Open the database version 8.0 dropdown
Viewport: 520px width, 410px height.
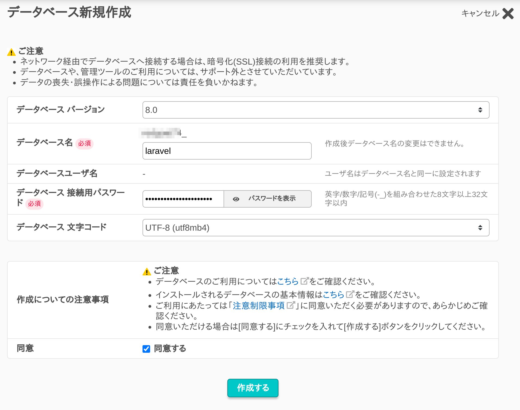pos(315,110)
